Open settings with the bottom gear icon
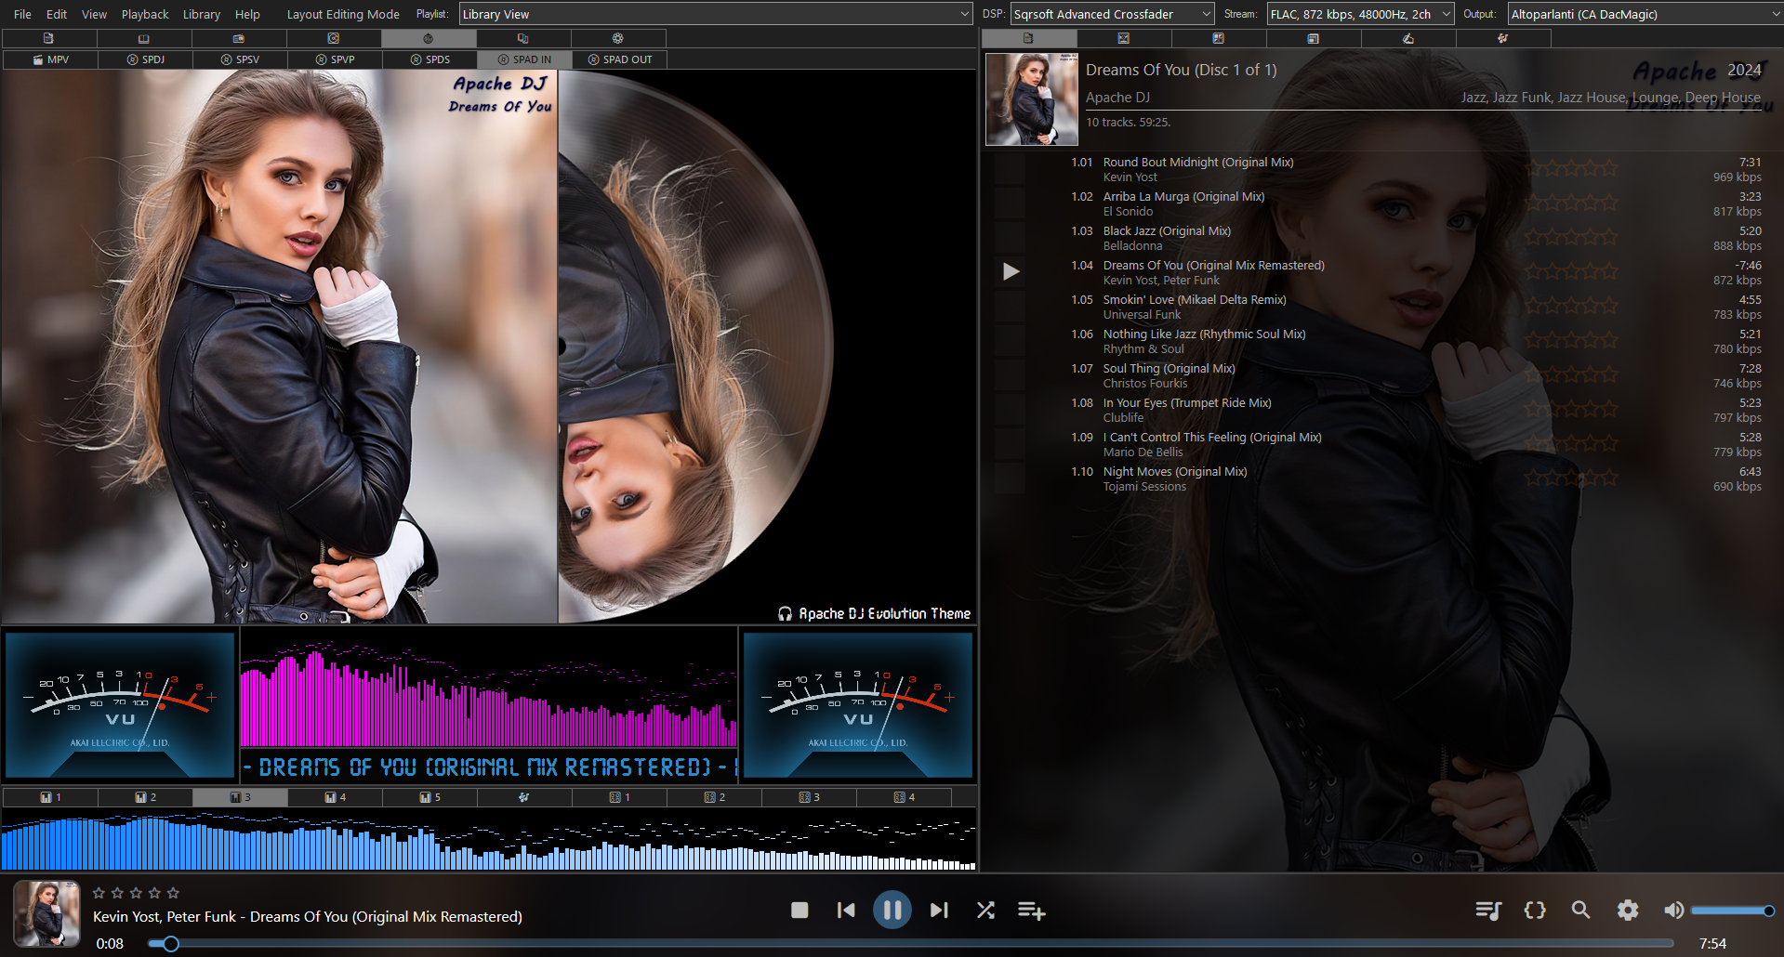This screenshot has height=957, width=1784. click(x=1628, y=911)
